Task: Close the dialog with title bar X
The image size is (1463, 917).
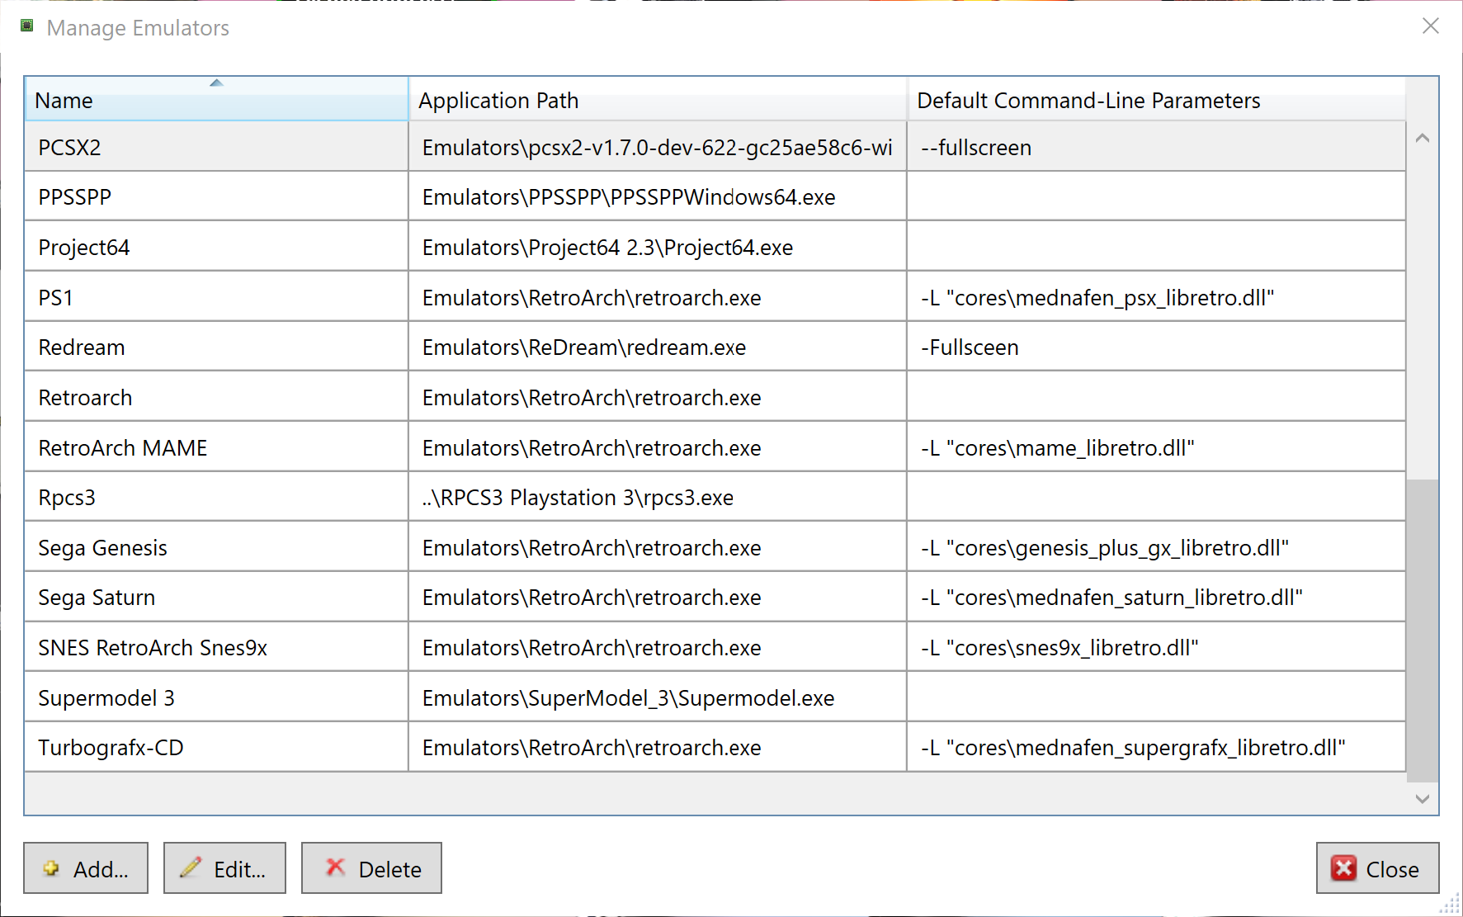Action: pyautogui.click(x=1430, y=26)
